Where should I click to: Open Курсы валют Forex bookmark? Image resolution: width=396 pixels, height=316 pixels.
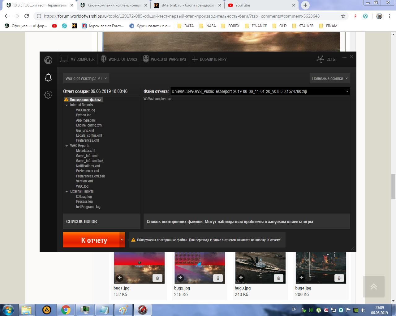coord(103,26)
